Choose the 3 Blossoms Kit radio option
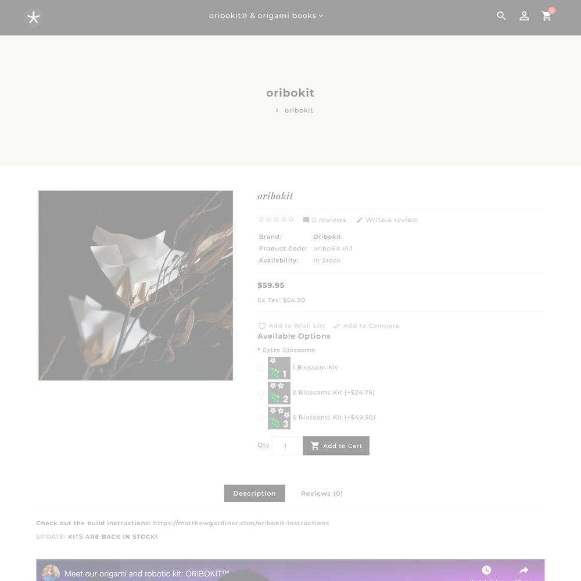Screen dimensions: 581x581 coord(260,418)
